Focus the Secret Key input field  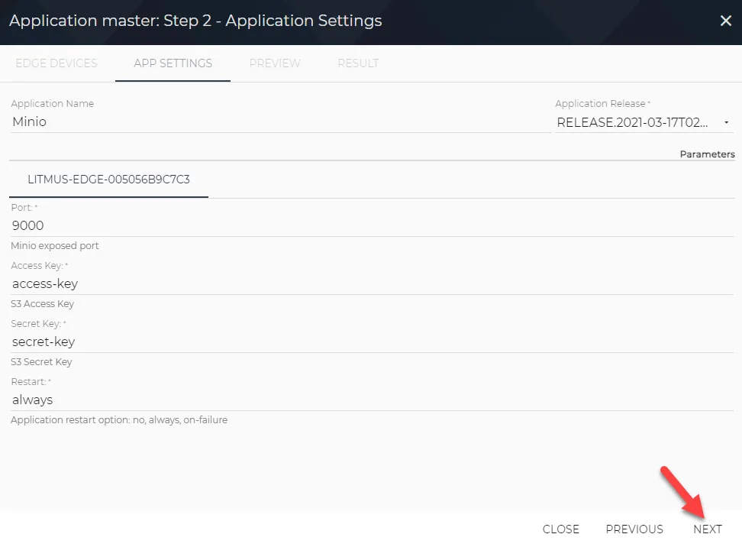pyautogui.click(x=372, y=341)
